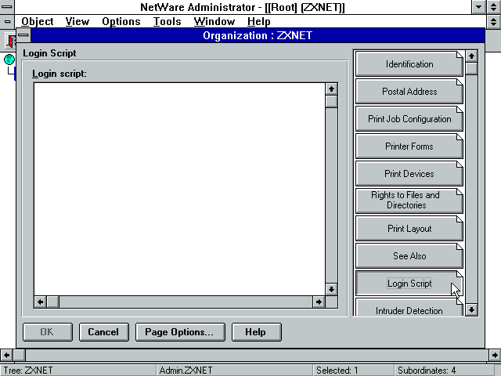Viewport: 501px width, 376px height.
Task: Open the See Also page
Action: (x=409, y=256)
